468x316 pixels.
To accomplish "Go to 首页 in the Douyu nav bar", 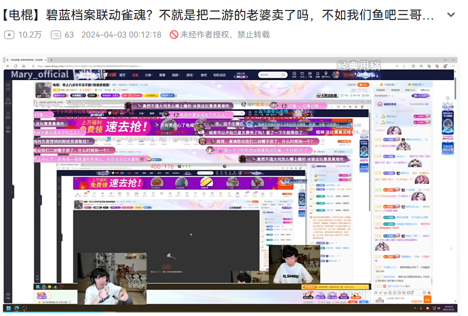I will tap(122, 75).
